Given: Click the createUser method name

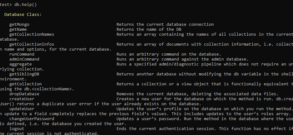Looking at the screenshot, I should click(22, 99).
